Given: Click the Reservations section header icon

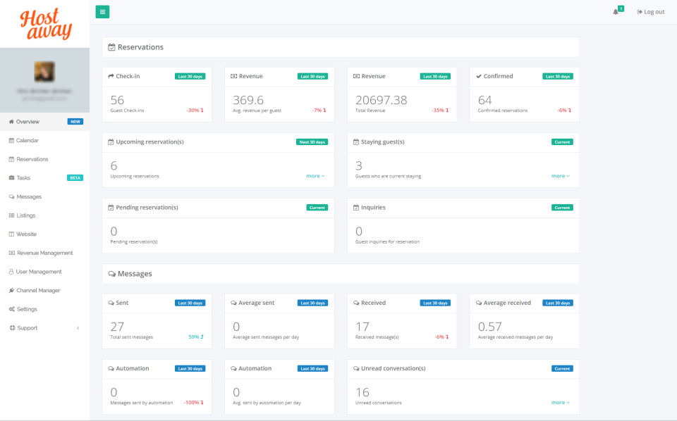Looking at the screenshot, I should pyautogui.click(x=111, y=47).
